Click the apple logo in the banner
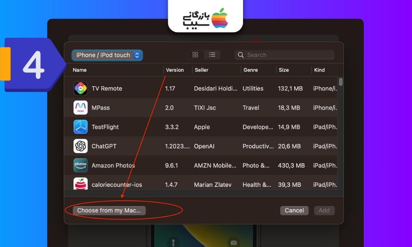Image resolution: width=412 pixels, height=247 pixels. [220, 18]
